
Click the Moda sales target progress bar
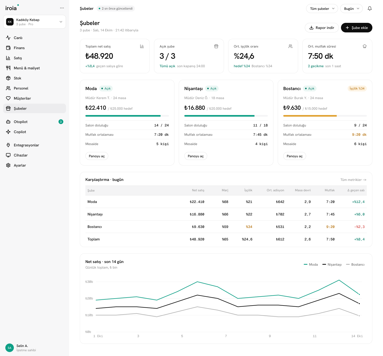(x=127, y=116)
